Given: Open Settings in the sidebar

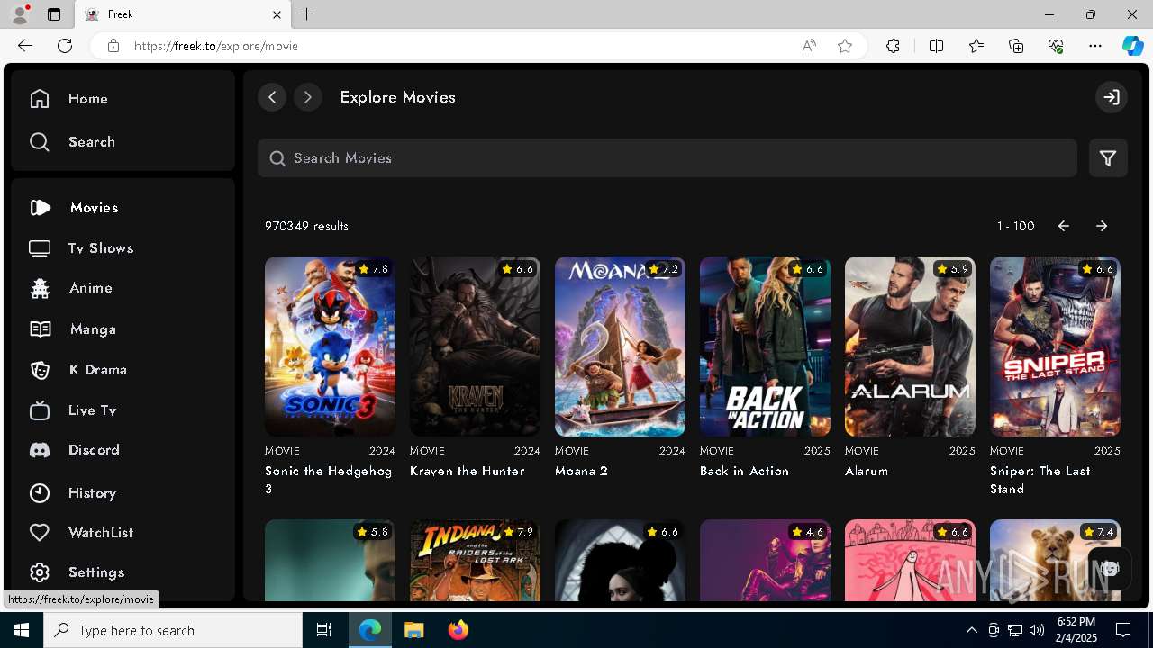Looking at the screenshot, I should click(77, 572).
